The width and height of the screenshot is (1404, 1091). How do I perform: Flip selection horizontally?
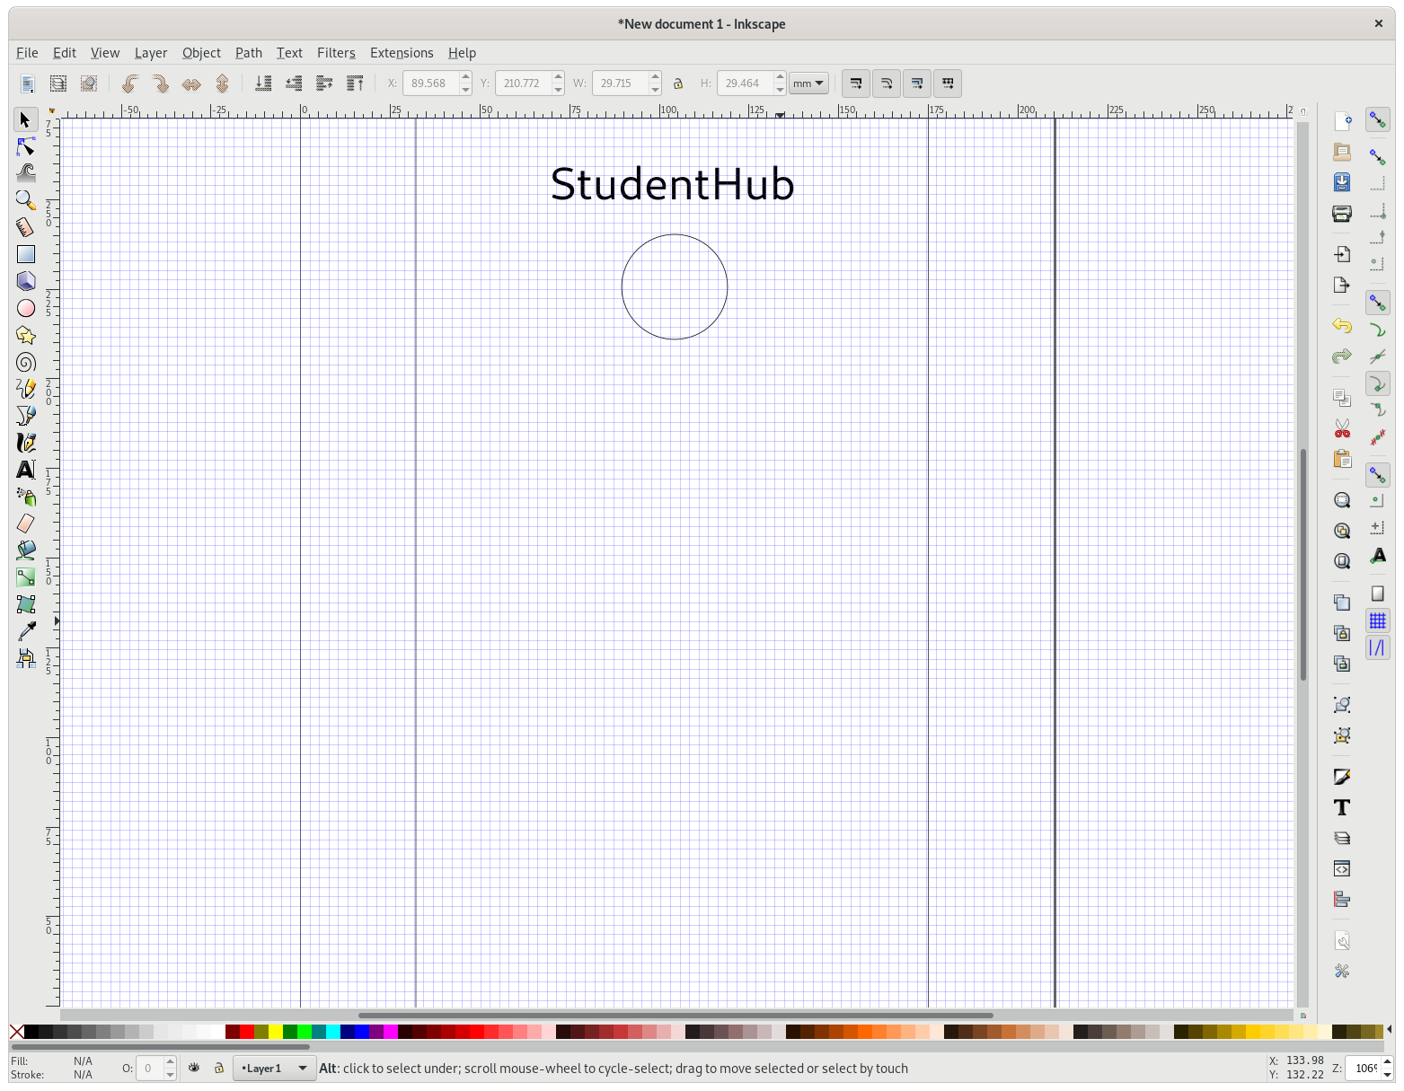point(191,84)
